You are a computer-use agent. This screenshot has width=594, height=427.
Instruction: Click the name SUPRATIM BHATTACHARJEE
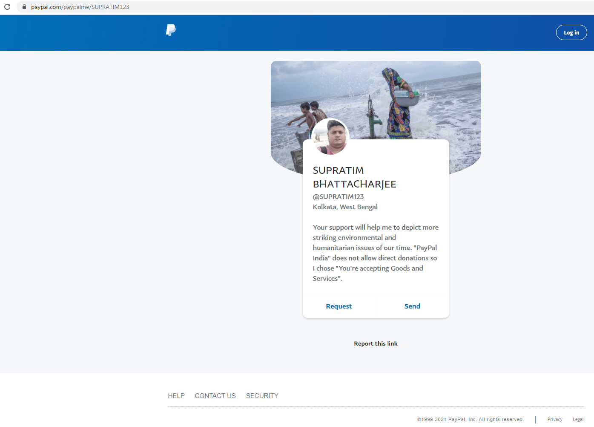click(355, 177)
